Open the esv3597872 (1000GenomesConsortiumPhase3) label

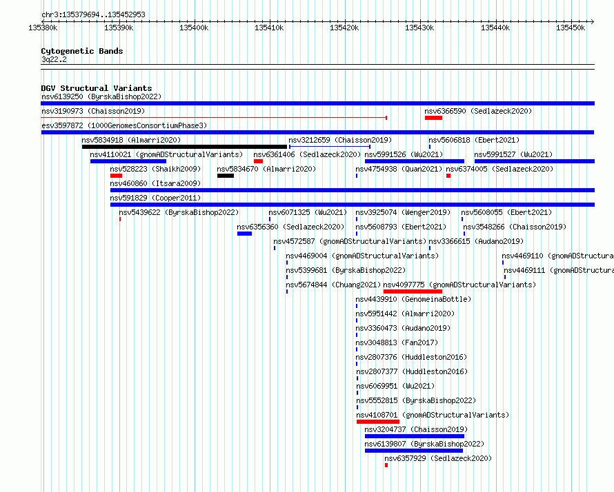[x=124, y=125]
